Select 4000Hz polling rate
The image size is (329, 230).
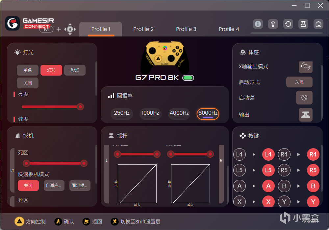179,114
